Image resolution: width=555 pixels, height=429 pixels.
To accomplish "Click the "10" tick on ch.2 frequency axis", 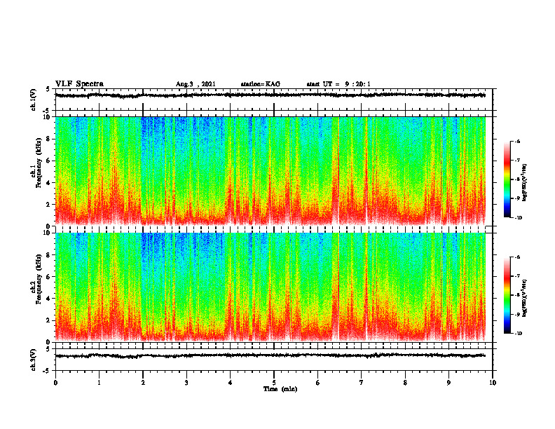I will (x=47, y=233).
